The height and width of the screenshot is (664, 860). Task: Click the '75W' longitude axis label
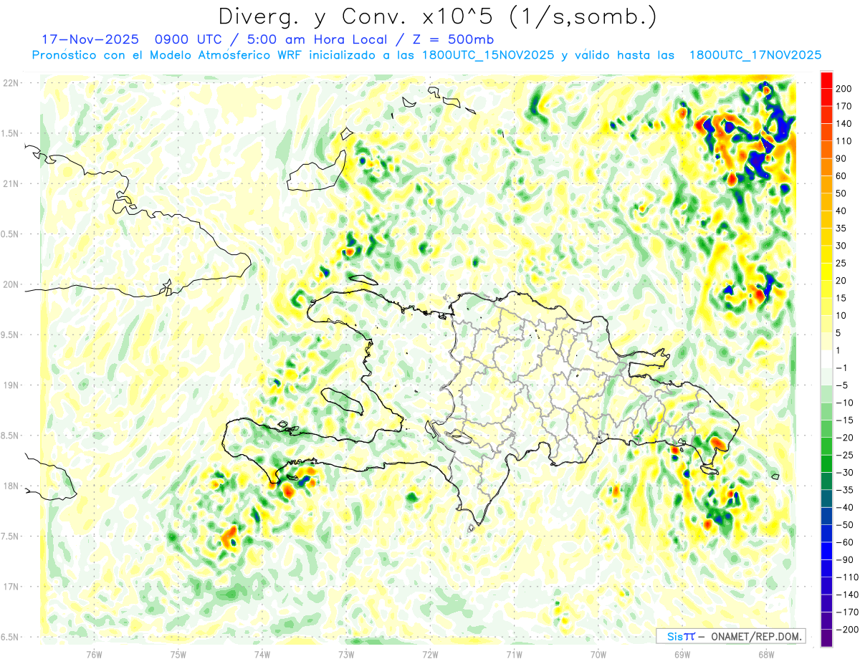[x=178, y=654]
